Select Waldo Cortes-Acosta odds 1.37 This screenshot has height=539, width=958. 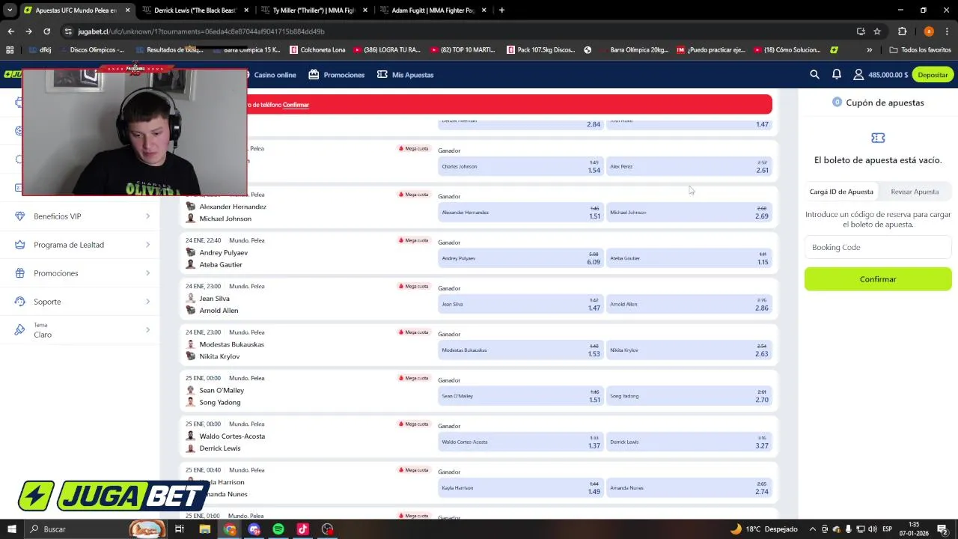(x=520, y=442)
